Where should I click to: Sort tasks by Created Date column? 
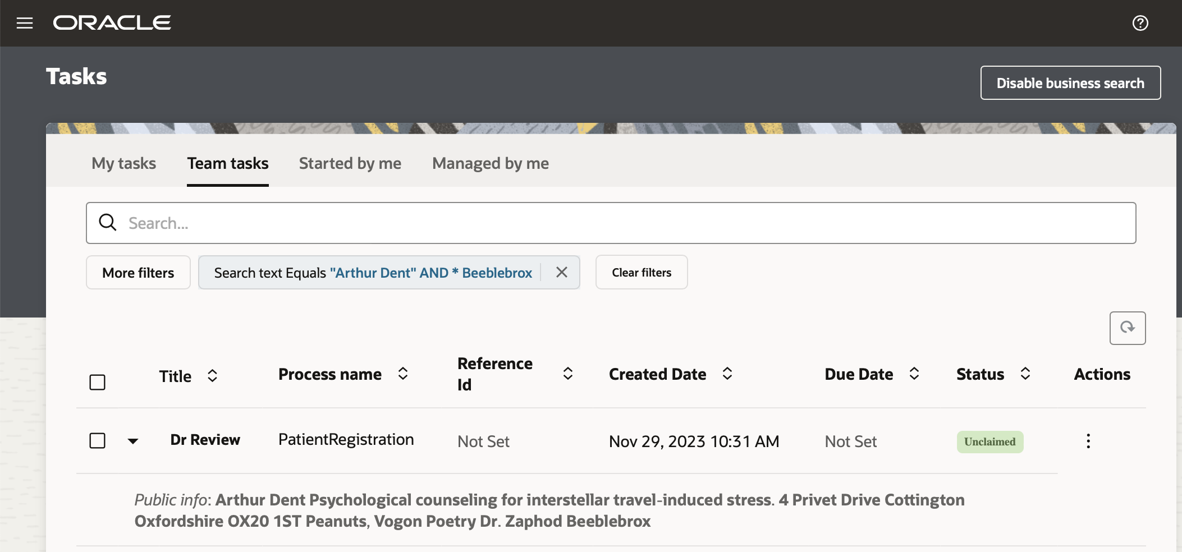click(727, 374)
